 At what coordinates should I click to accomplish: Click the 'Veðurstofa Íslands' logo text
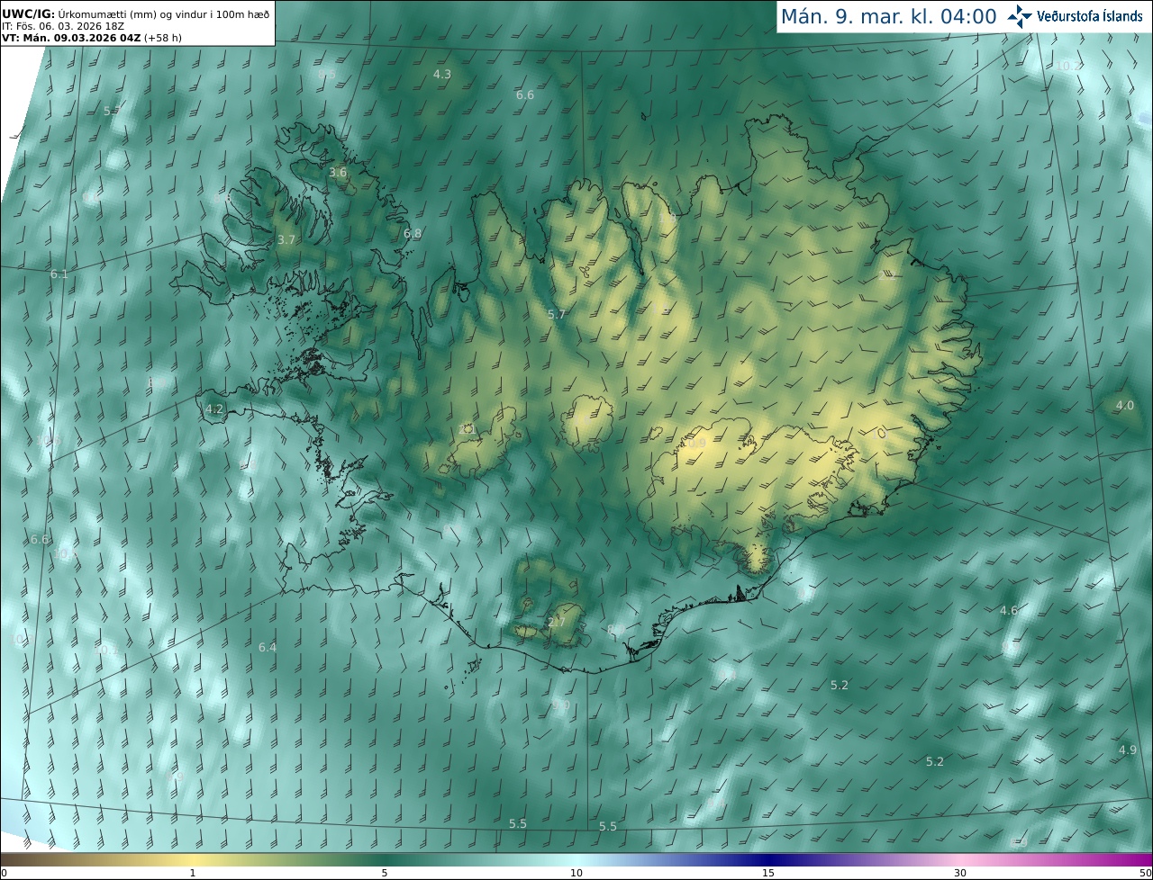pyautogui.click(x=1090, y=16)
